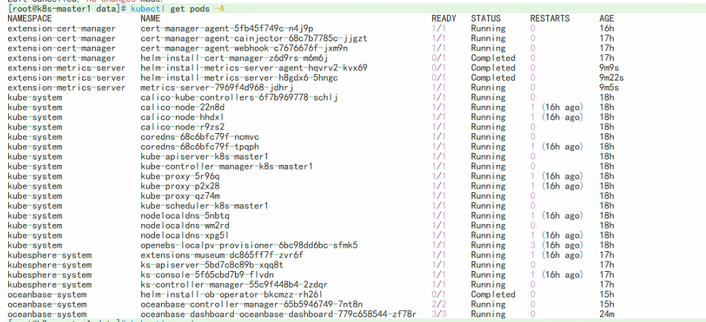
Task: Click pod name helm-install-metrics-server-agent-hqvrv2-kvx69
Action: (254, 68)
